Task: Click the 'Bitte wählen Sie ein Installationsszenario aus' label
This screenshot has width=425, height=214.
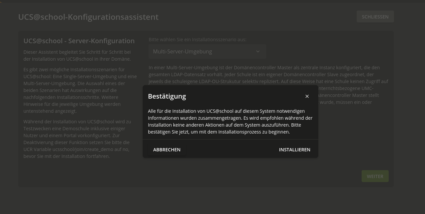Action: pos(197,40)
